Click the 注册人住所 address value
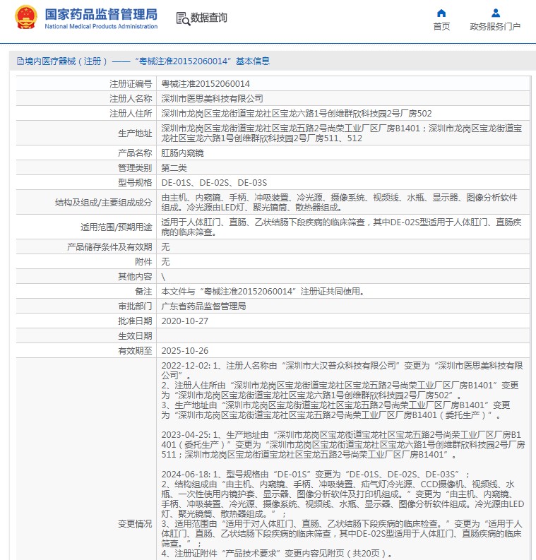Image resolution: width=536 pixels, height=560 pixels. point(297,114)
